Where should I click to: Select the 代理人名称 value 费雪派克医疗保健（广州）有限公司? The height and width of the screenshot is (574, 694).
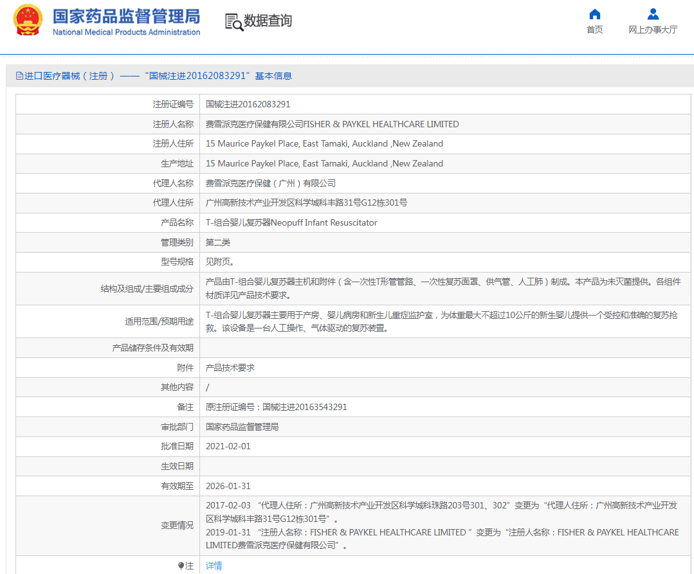(270, 183)
